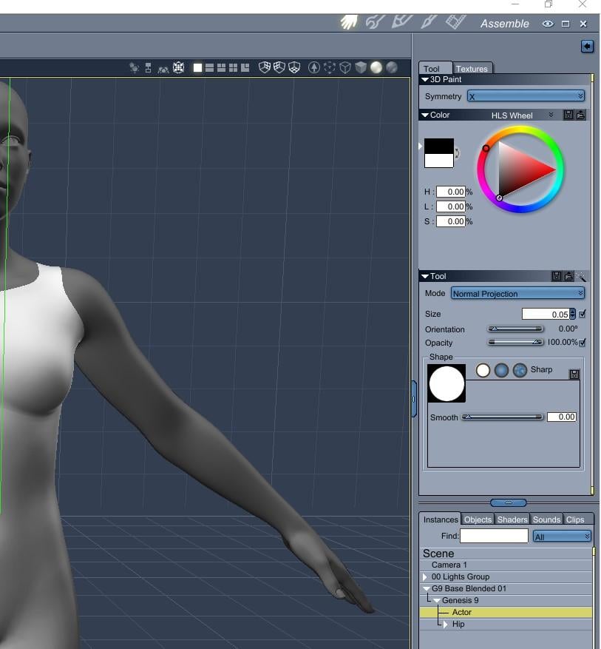Select the dashed bounding-box display icon
The image size is (601, 649).
pyautogui.click(x=330, y=67)
